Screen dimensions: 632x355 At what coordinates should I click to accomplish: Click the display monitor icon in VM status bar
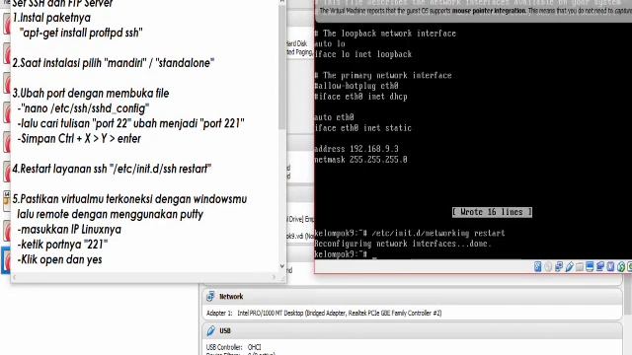590,266
